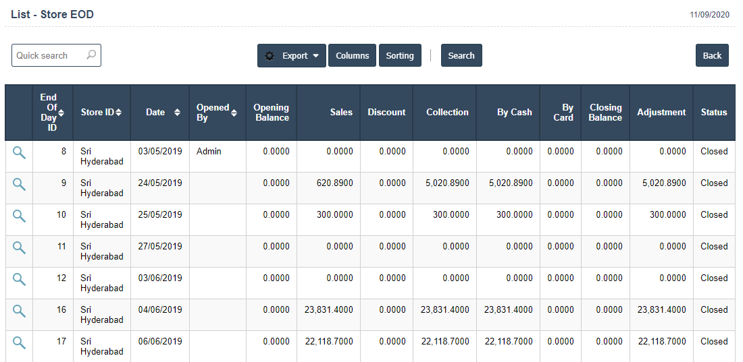743x362 pixels.
Task: View the row 17 record magnifier
Action: tap(19, 343)
